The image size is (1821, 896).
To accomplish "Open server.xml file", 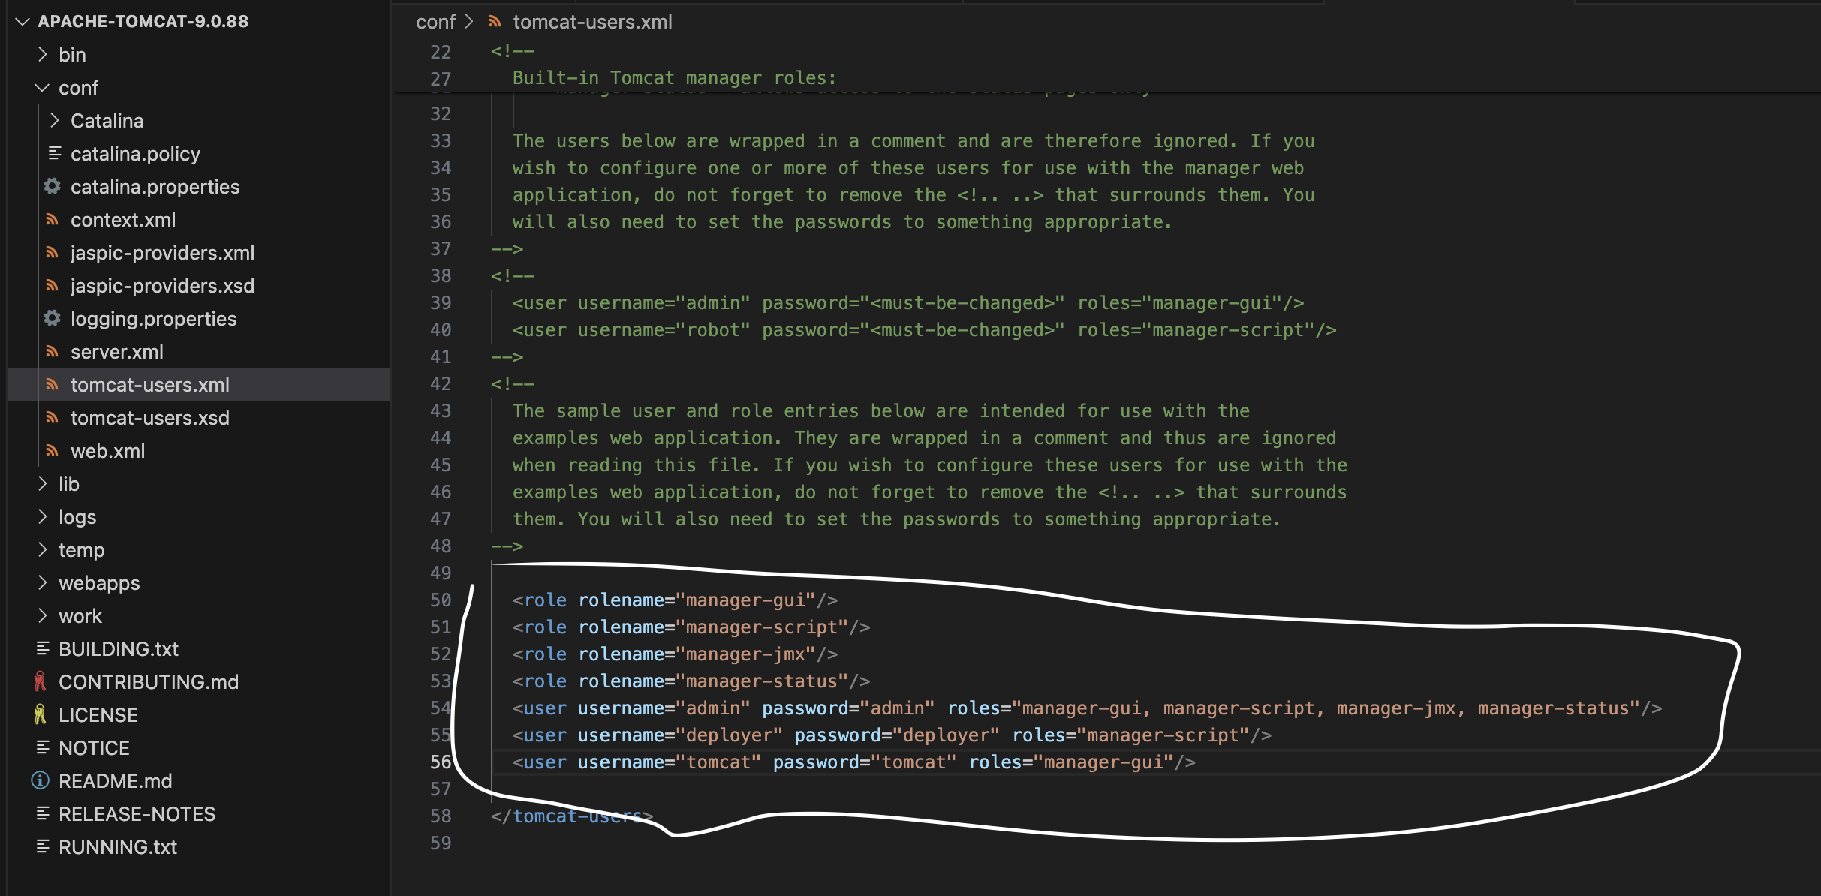I will coord(117,351).
